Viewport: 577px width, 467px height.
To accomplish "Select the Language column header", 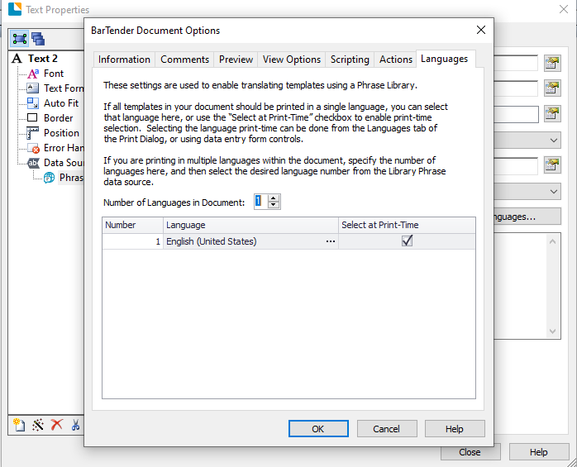I will click(x=250, y=225).
